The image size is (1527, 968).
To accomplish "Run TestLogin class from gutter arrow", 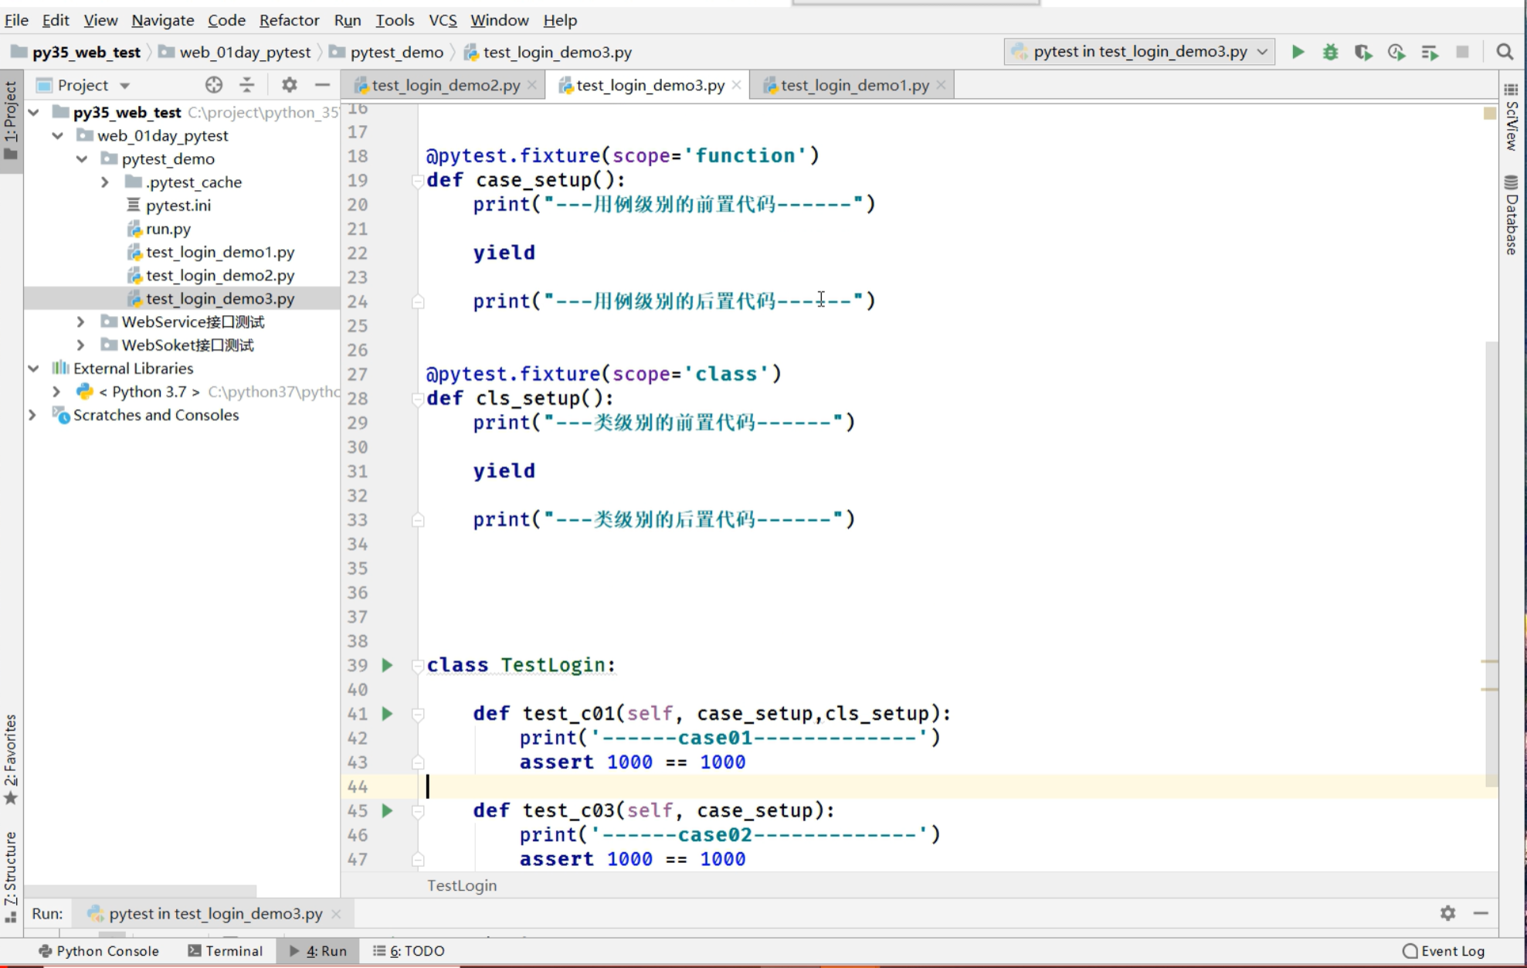I will 388,665.
